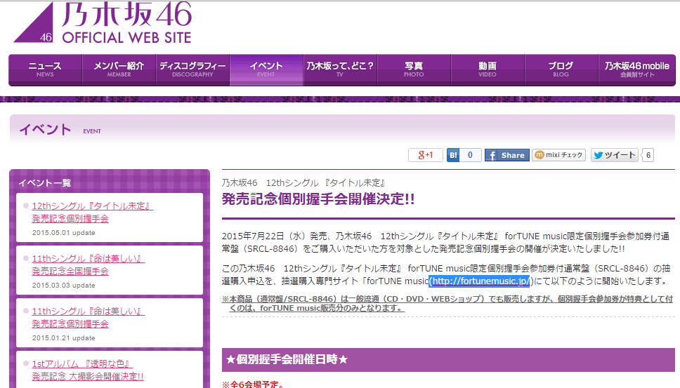Open the 写真 PHOTO menu
The image size is (680, 388).
pos(414,69)
